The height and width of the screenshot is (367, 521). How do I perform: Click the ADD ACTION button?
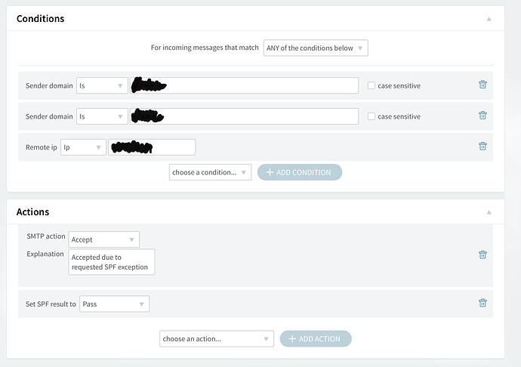tap(316, 339)
